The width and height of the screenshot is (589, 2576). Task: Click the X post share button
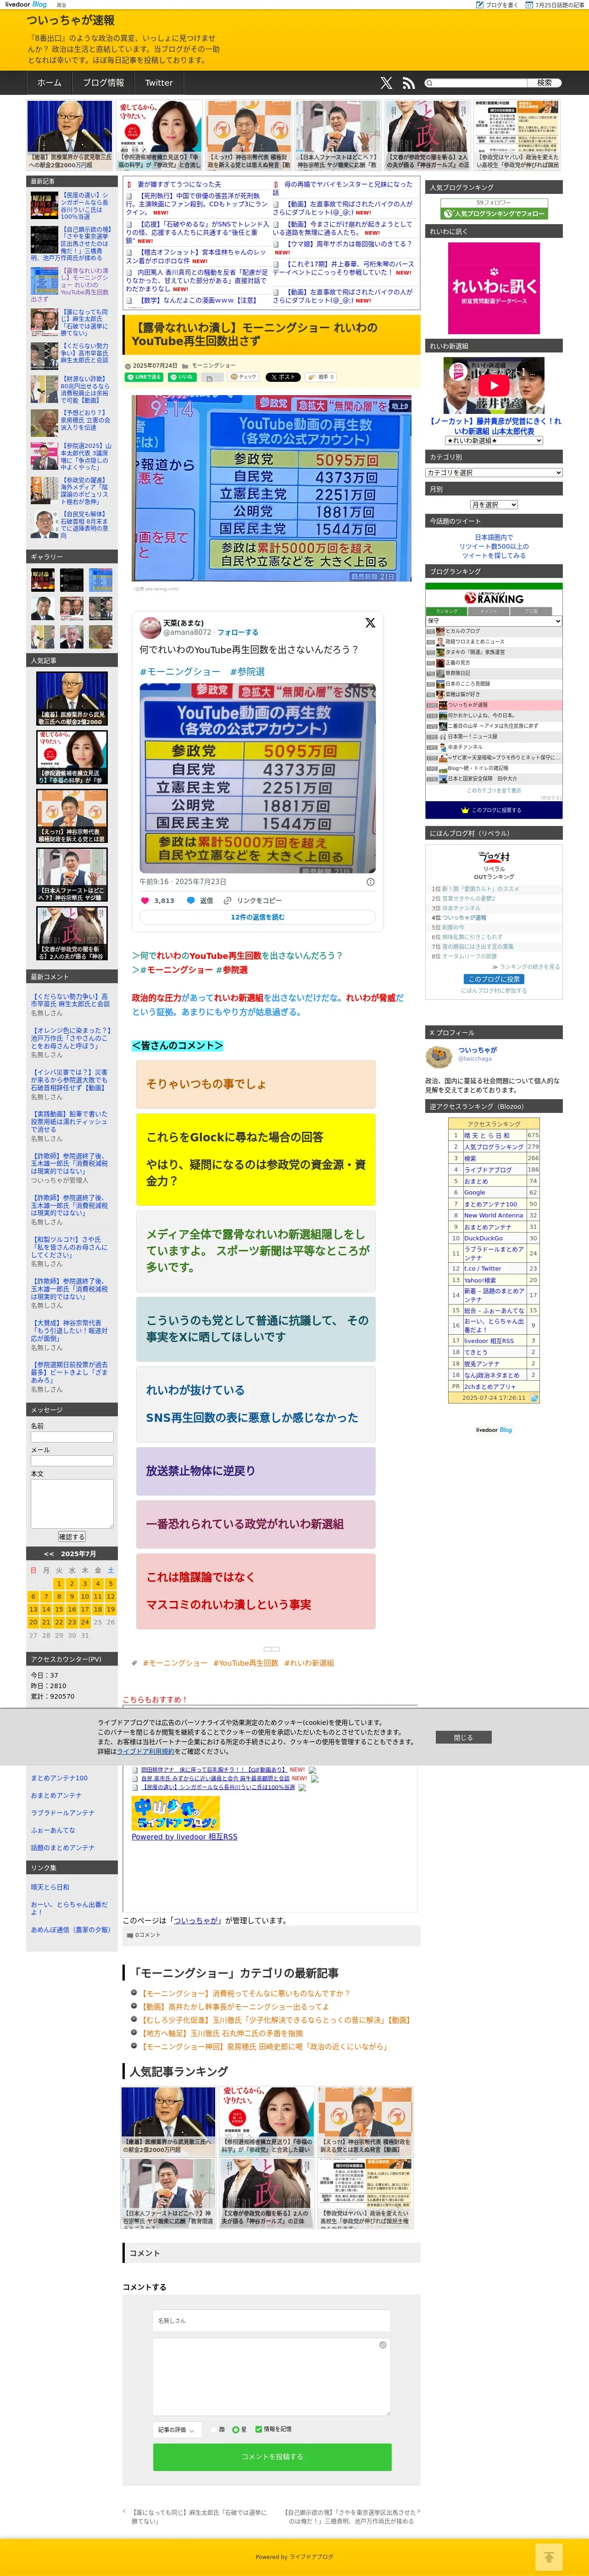click(282, 377)
